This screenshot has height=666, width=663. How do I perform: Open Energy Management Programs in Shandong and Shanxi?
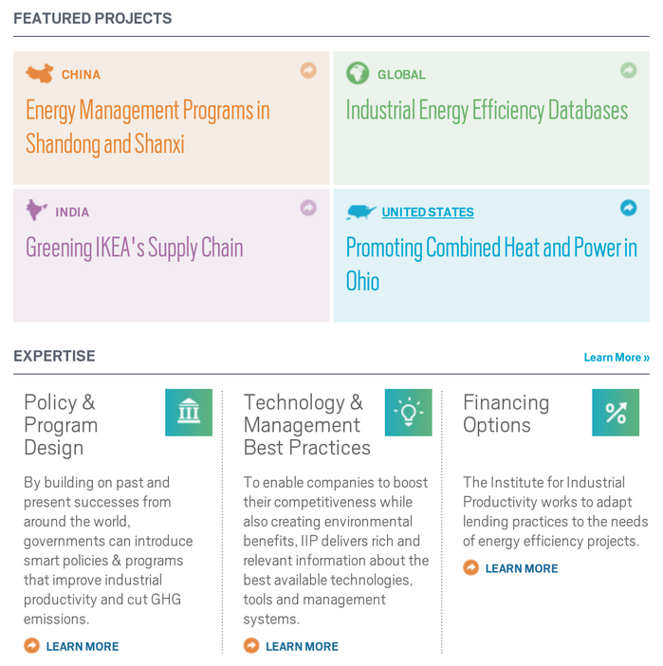tap(148, 127)
